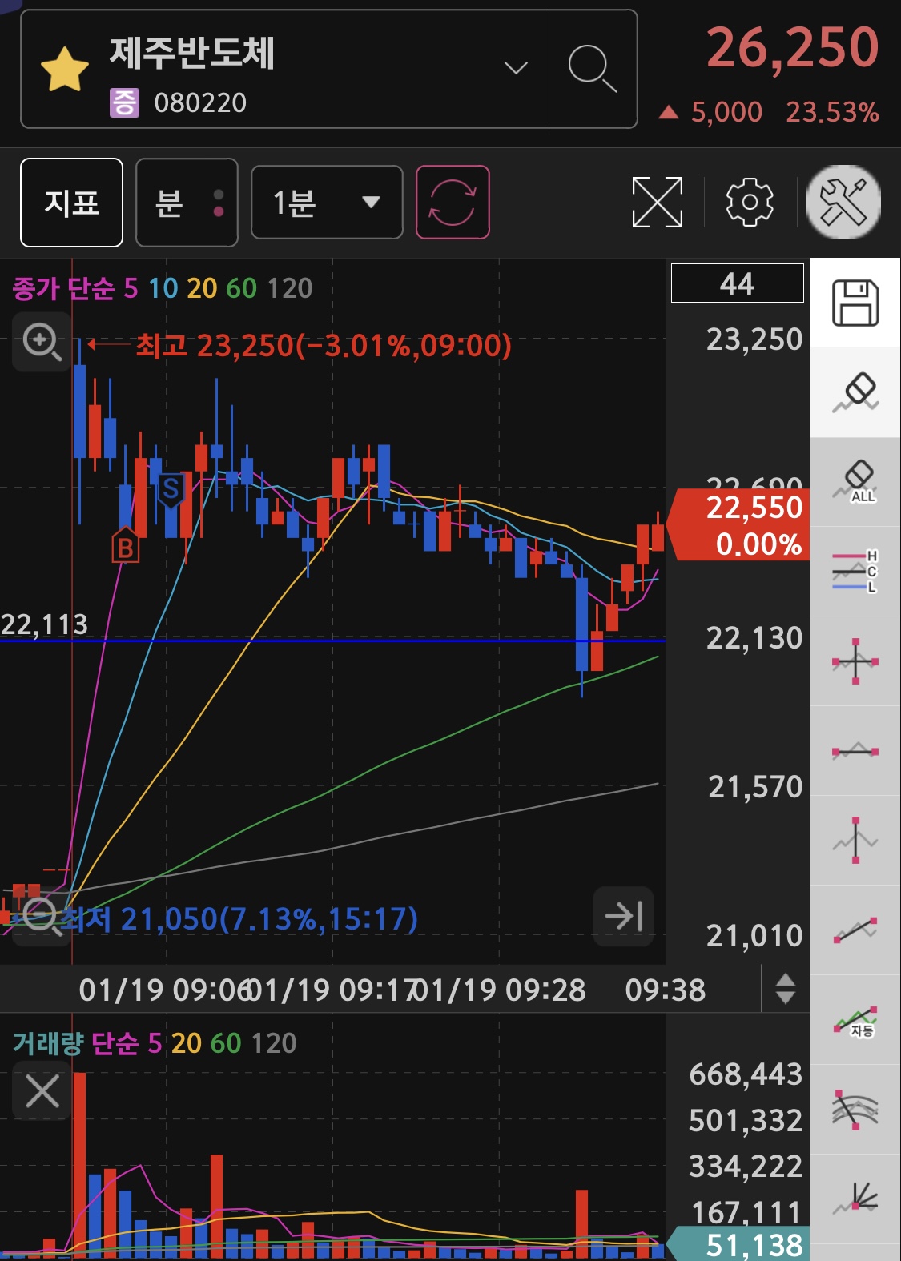Tap the 22,113 horizontal line label
Viewport: 901px width, 1261px height.
(x=44, y=624)
